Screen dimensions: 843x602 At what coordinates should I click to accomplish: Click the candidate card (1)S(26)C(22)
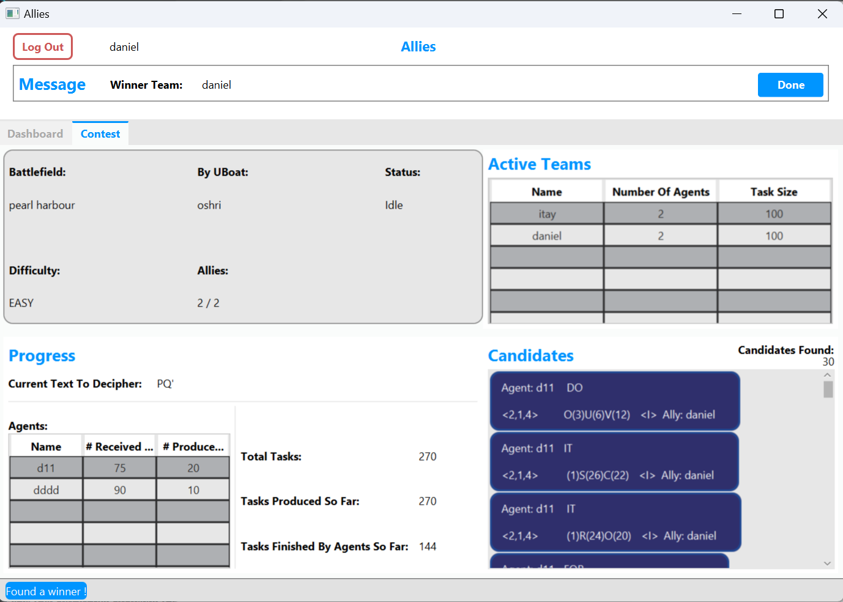pos(615,461)
